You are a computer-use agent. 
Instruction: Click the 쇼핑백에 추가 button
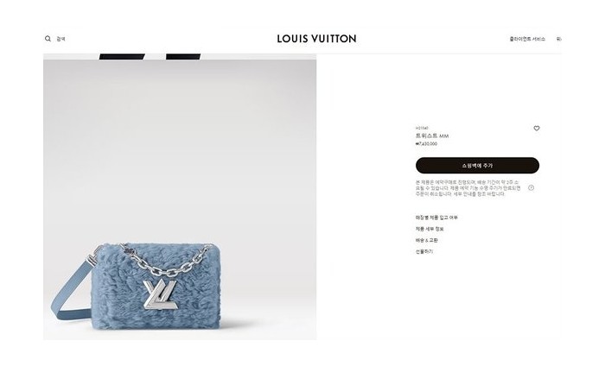477,165
